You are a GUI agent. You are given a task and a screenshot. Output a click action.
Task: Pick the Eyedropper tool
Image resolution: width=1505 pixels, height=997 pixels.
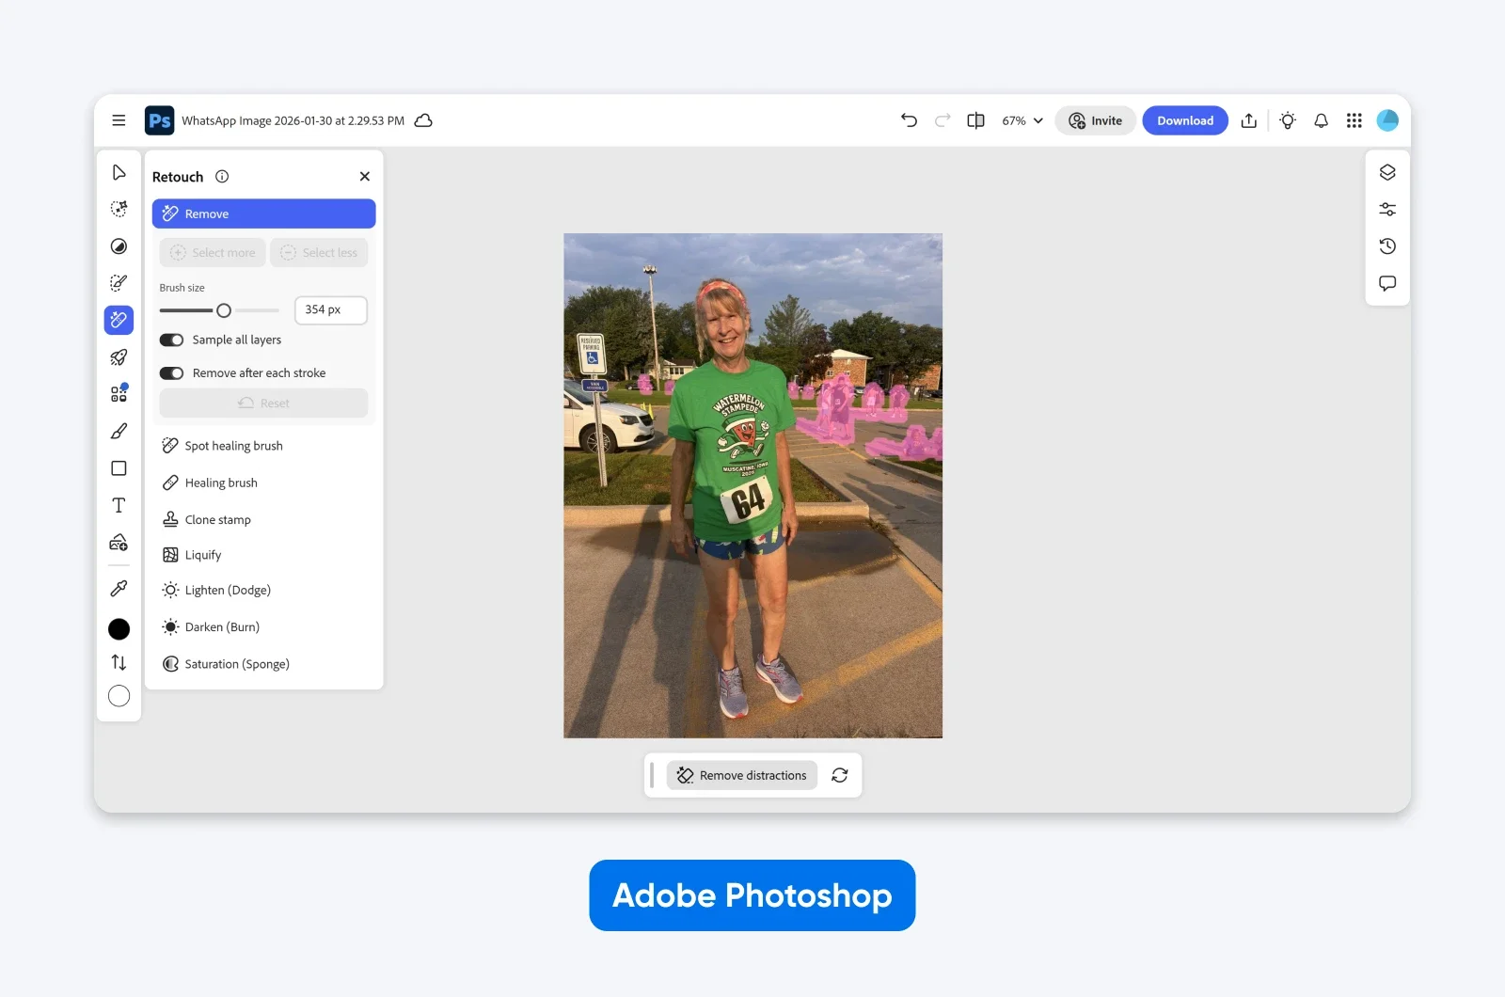[119, 589]
